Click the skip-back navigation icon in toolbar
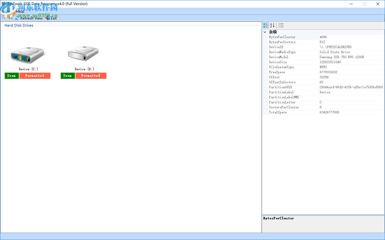 pos(4,18)
